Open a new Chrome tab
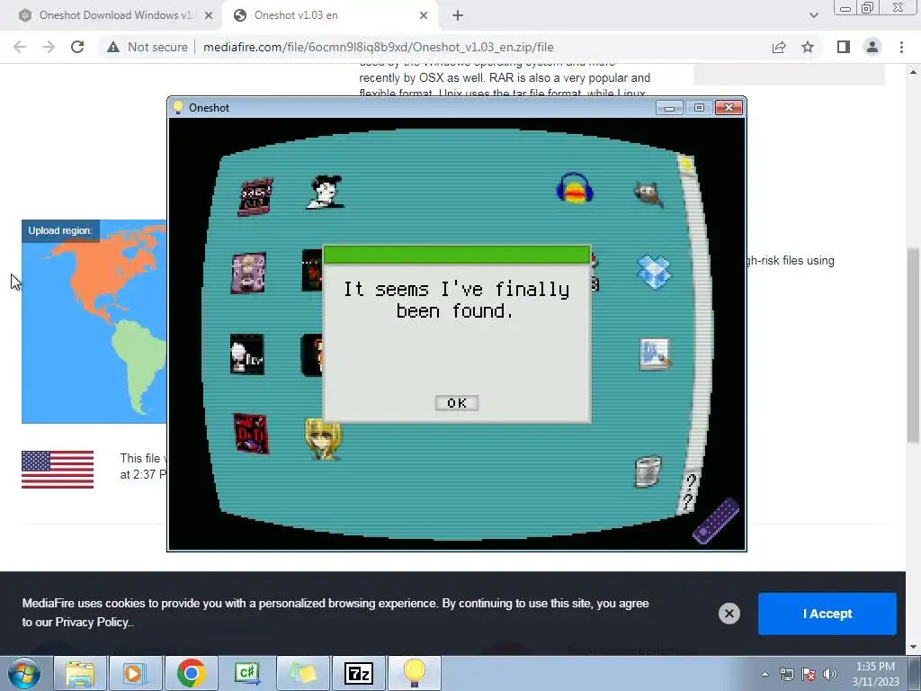Screen dimensions: 921x691 pos(458,16)
